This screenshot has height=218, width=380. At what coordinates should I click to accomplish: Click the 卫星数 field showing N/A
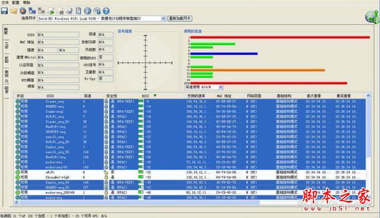(x=106, y=72)
